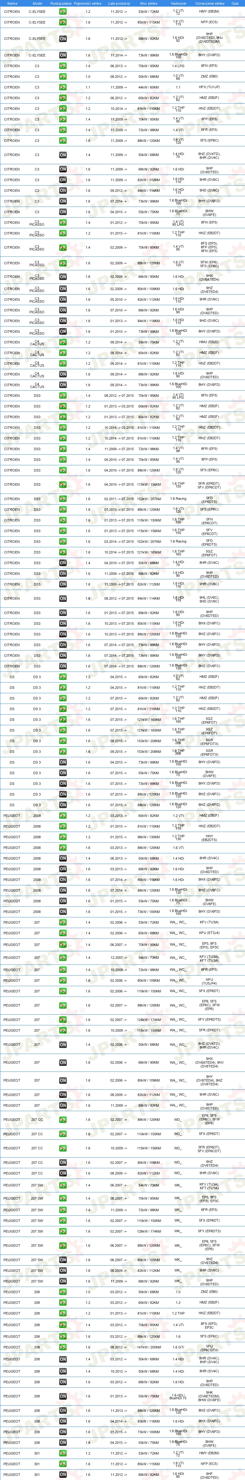Screen dimensions: 245x1480
Task: Click the "HMU (EB2D)" engine code cell
Action: coord(209,342)
